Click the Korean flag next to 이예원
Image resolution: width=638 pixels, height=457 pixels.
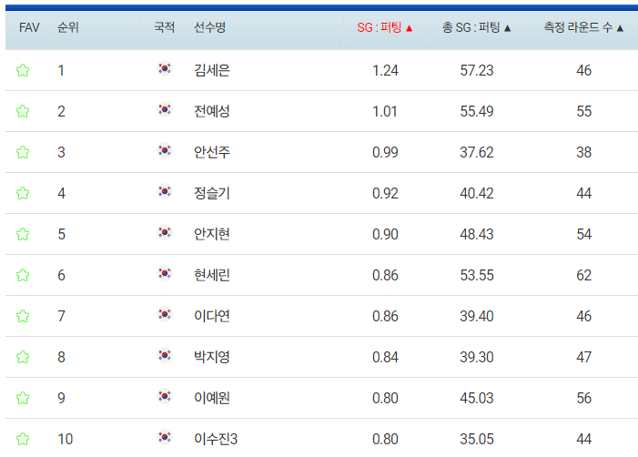[x=165, y=396]
